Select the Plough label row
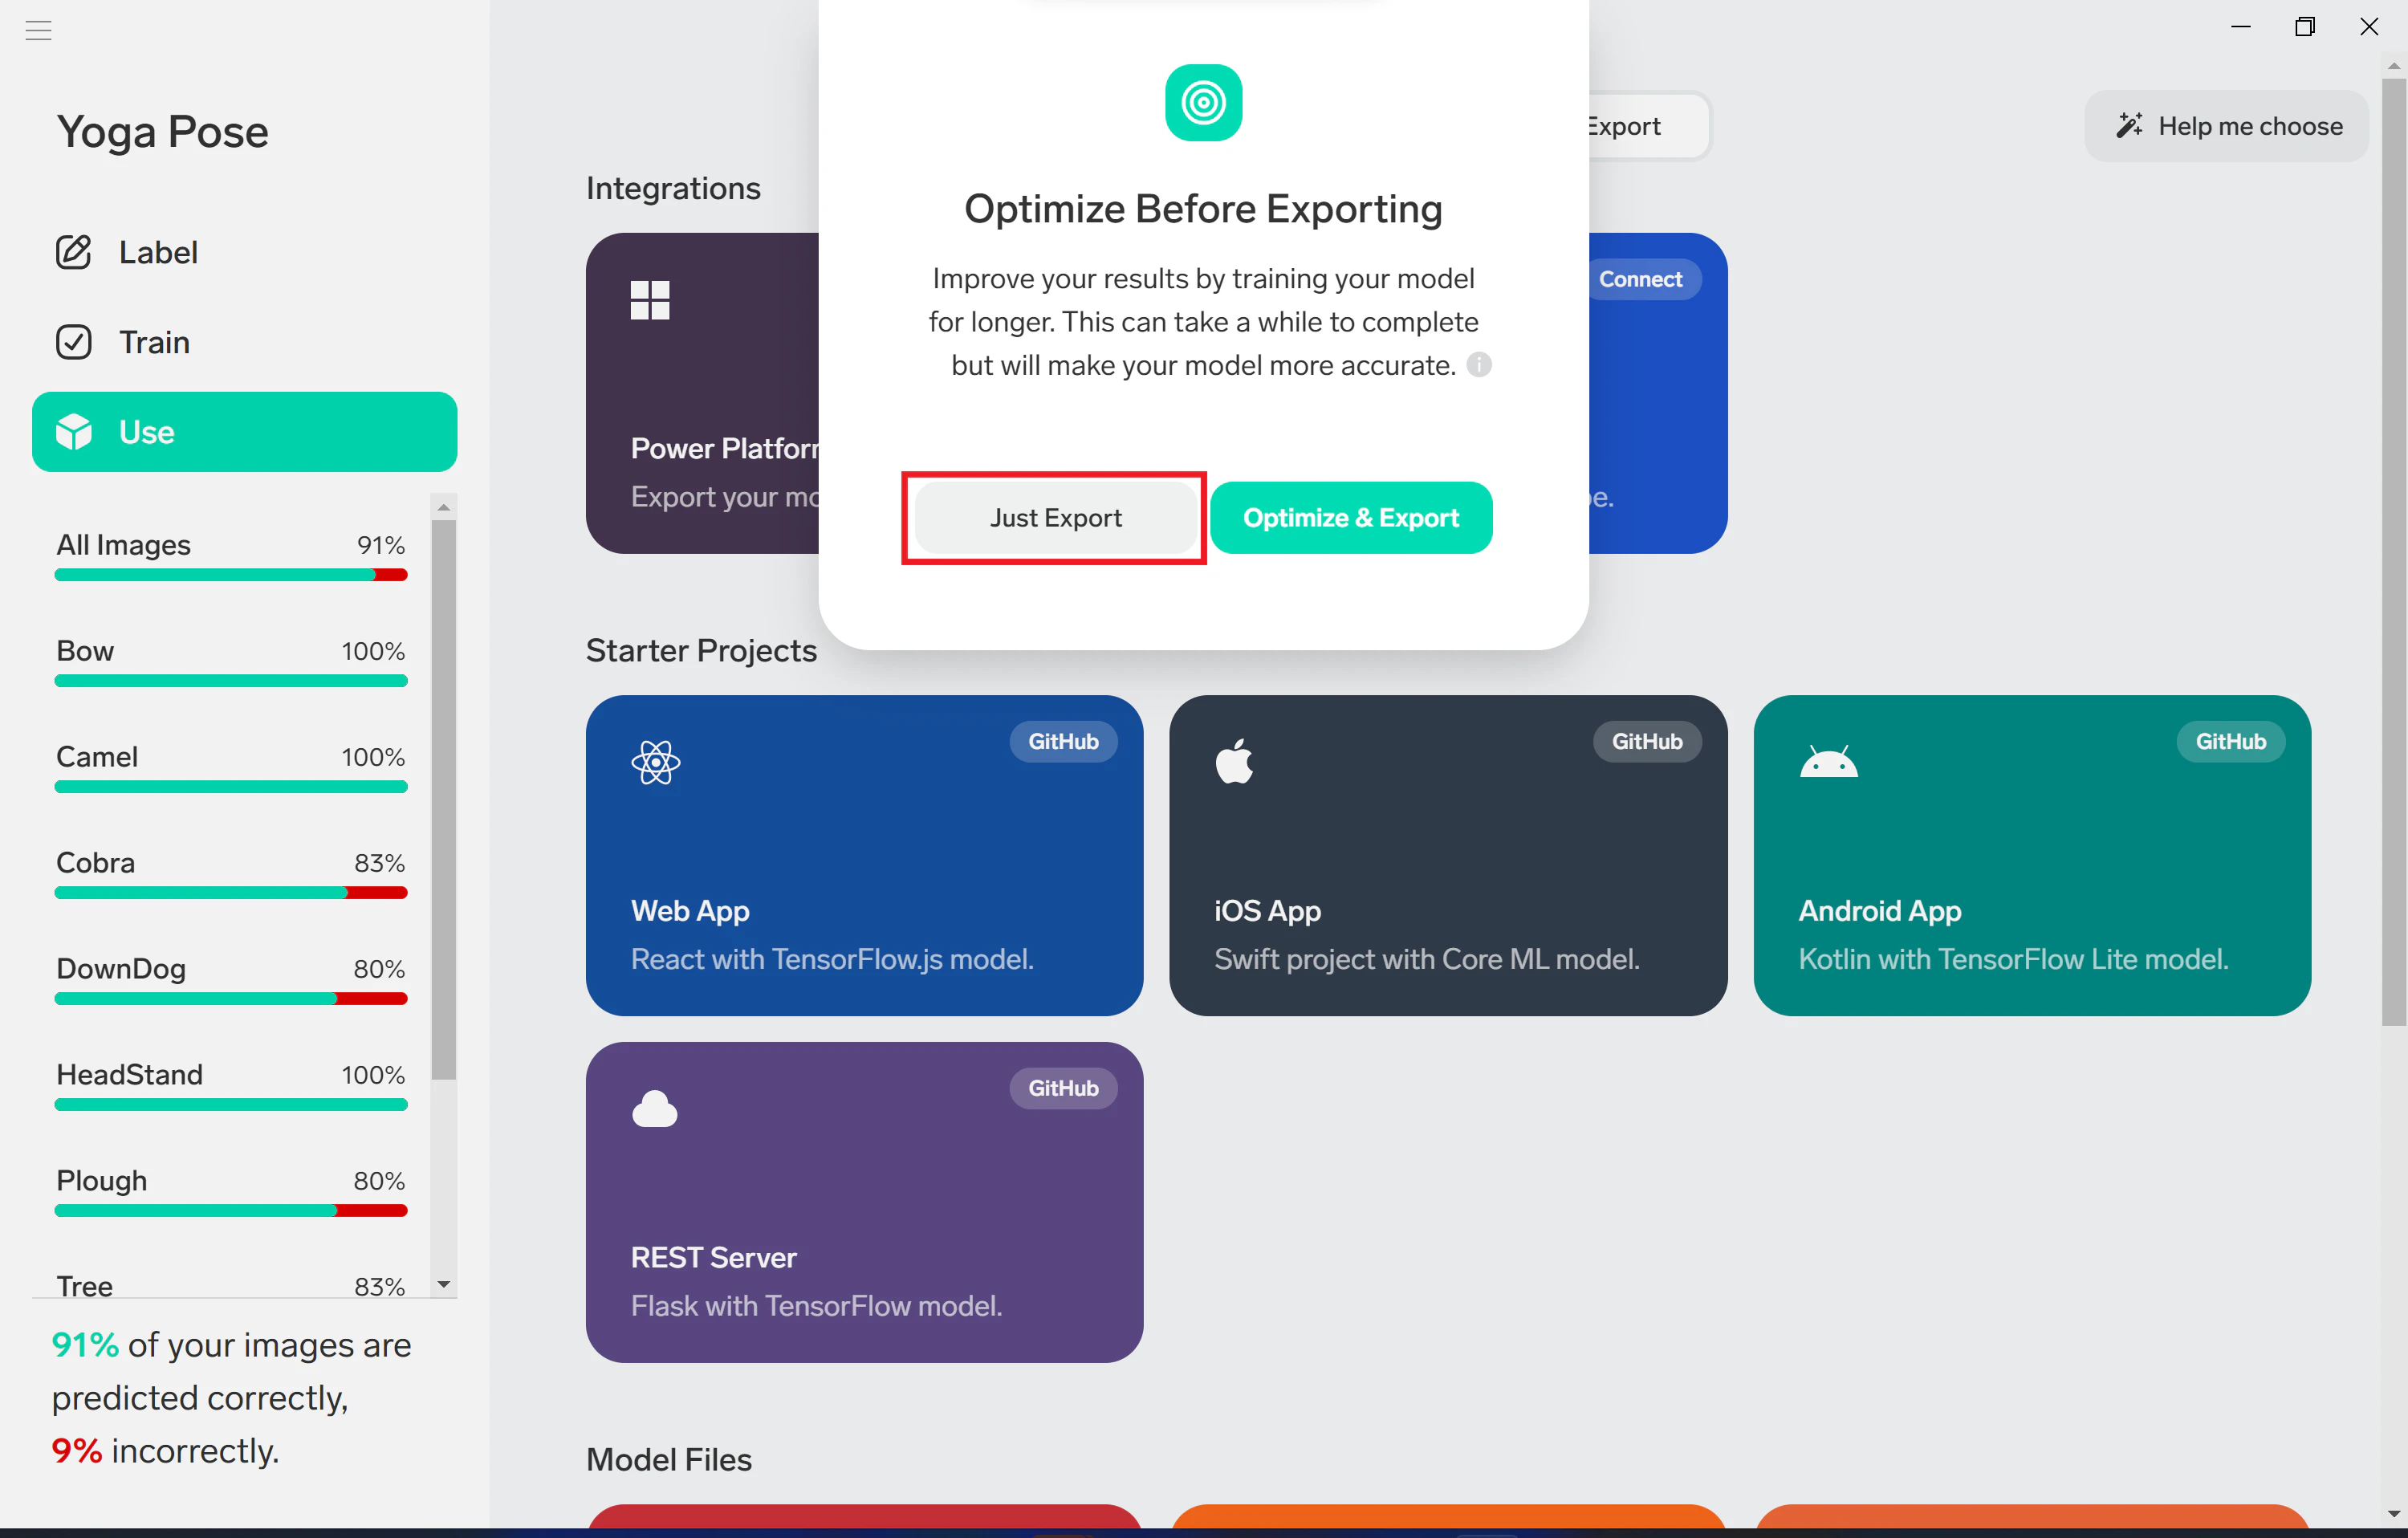Viewport: 2408px width, 1538px height. [231, 1191]
